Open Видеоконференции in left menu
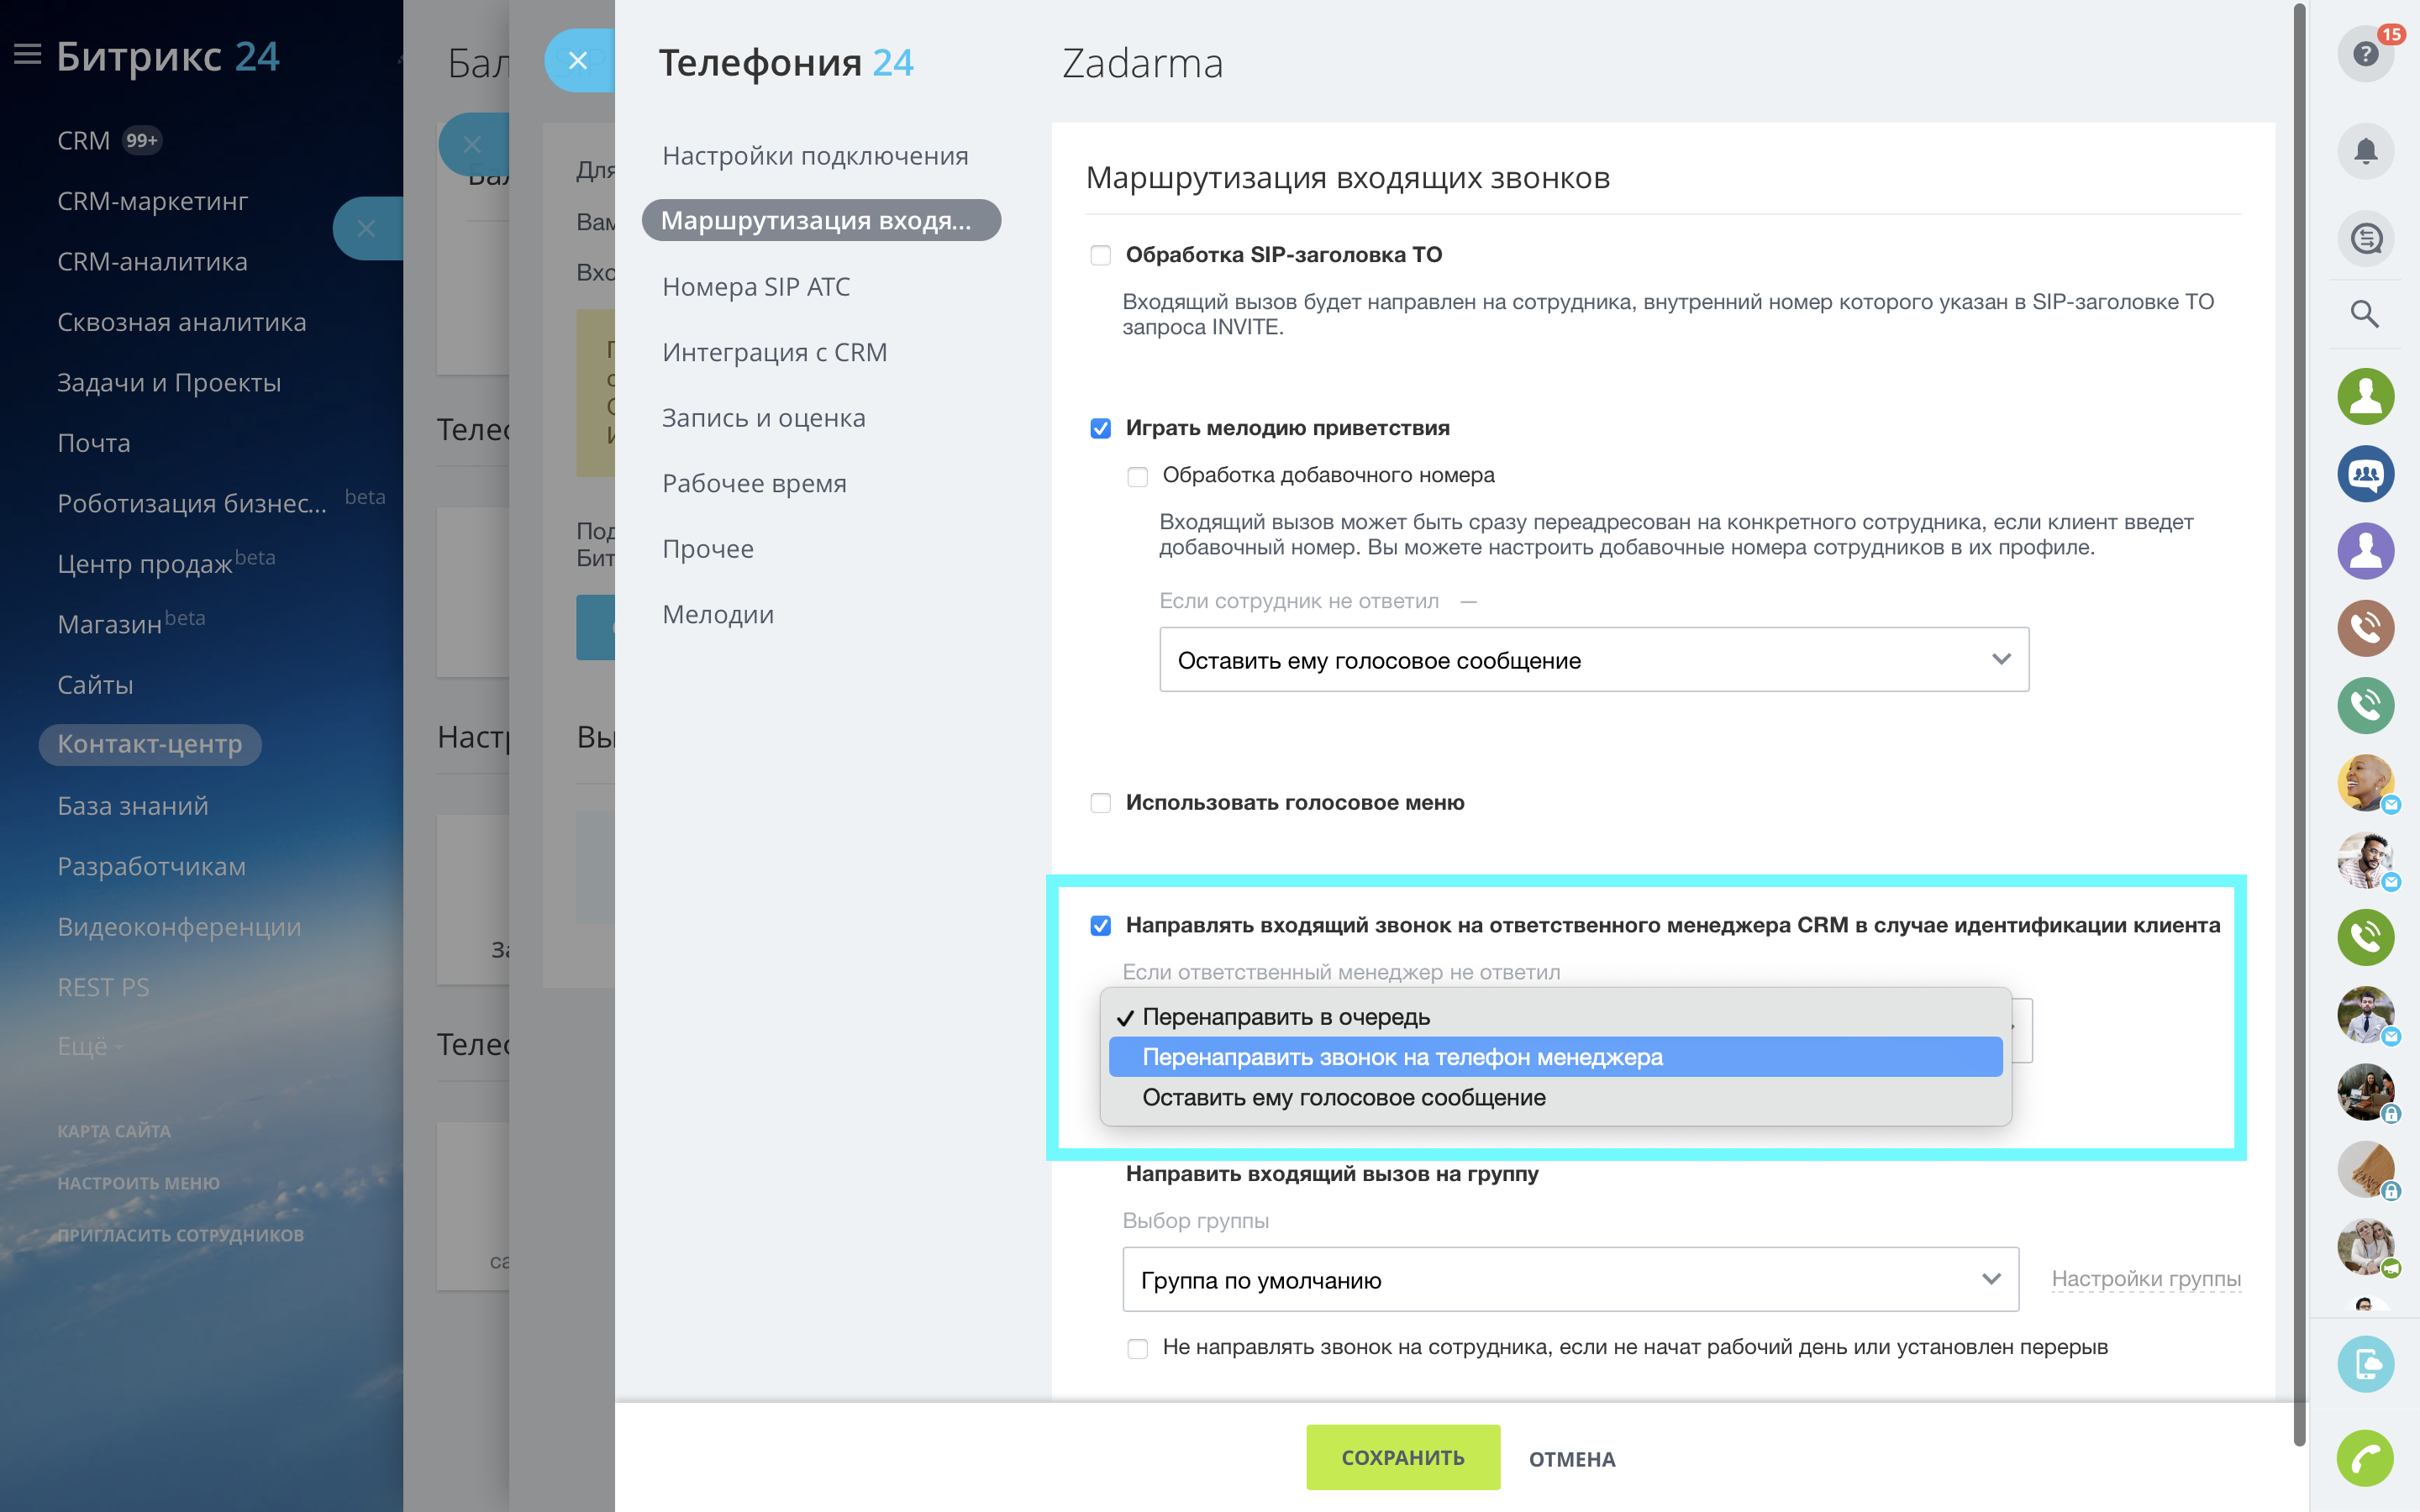 coord(179,927)
